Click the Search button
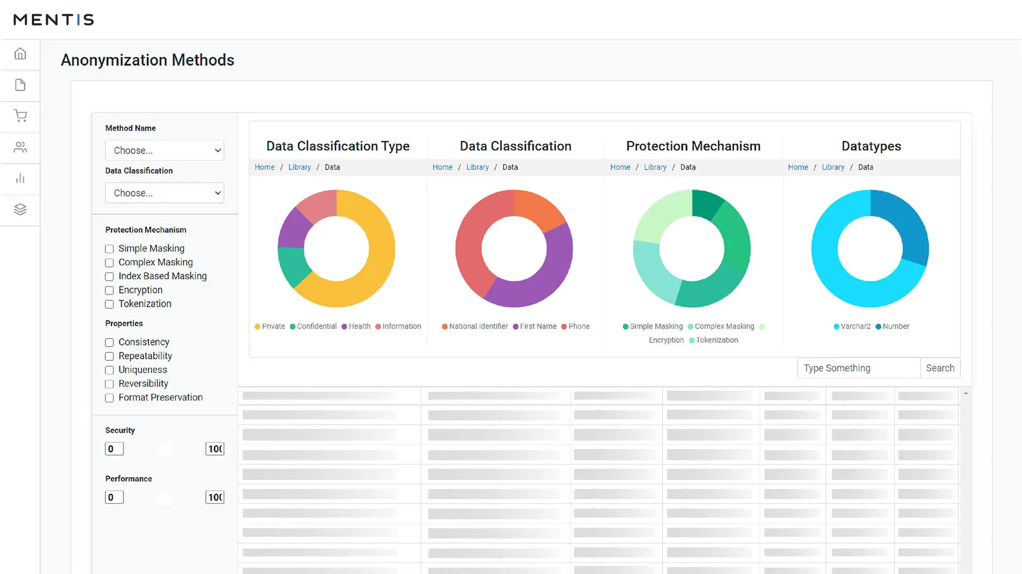 tap(940, 368)
